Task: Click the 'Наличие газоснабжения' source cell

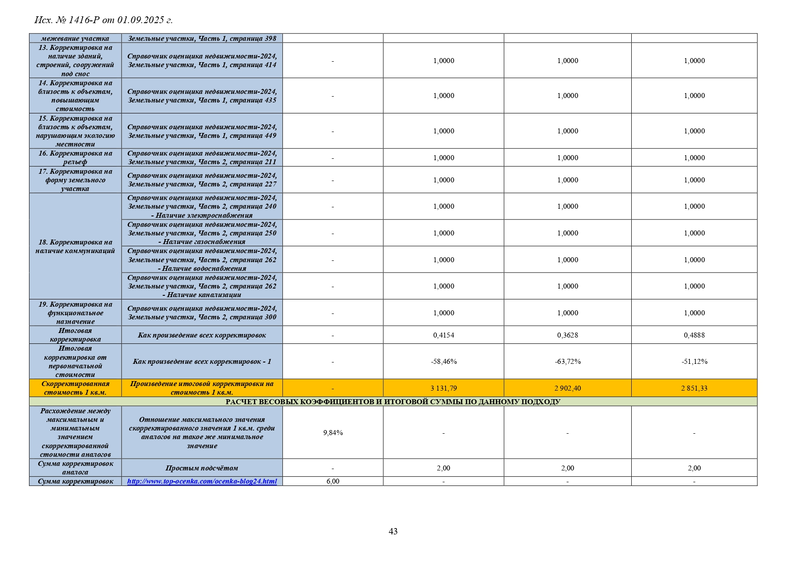Action: point(202,233)
